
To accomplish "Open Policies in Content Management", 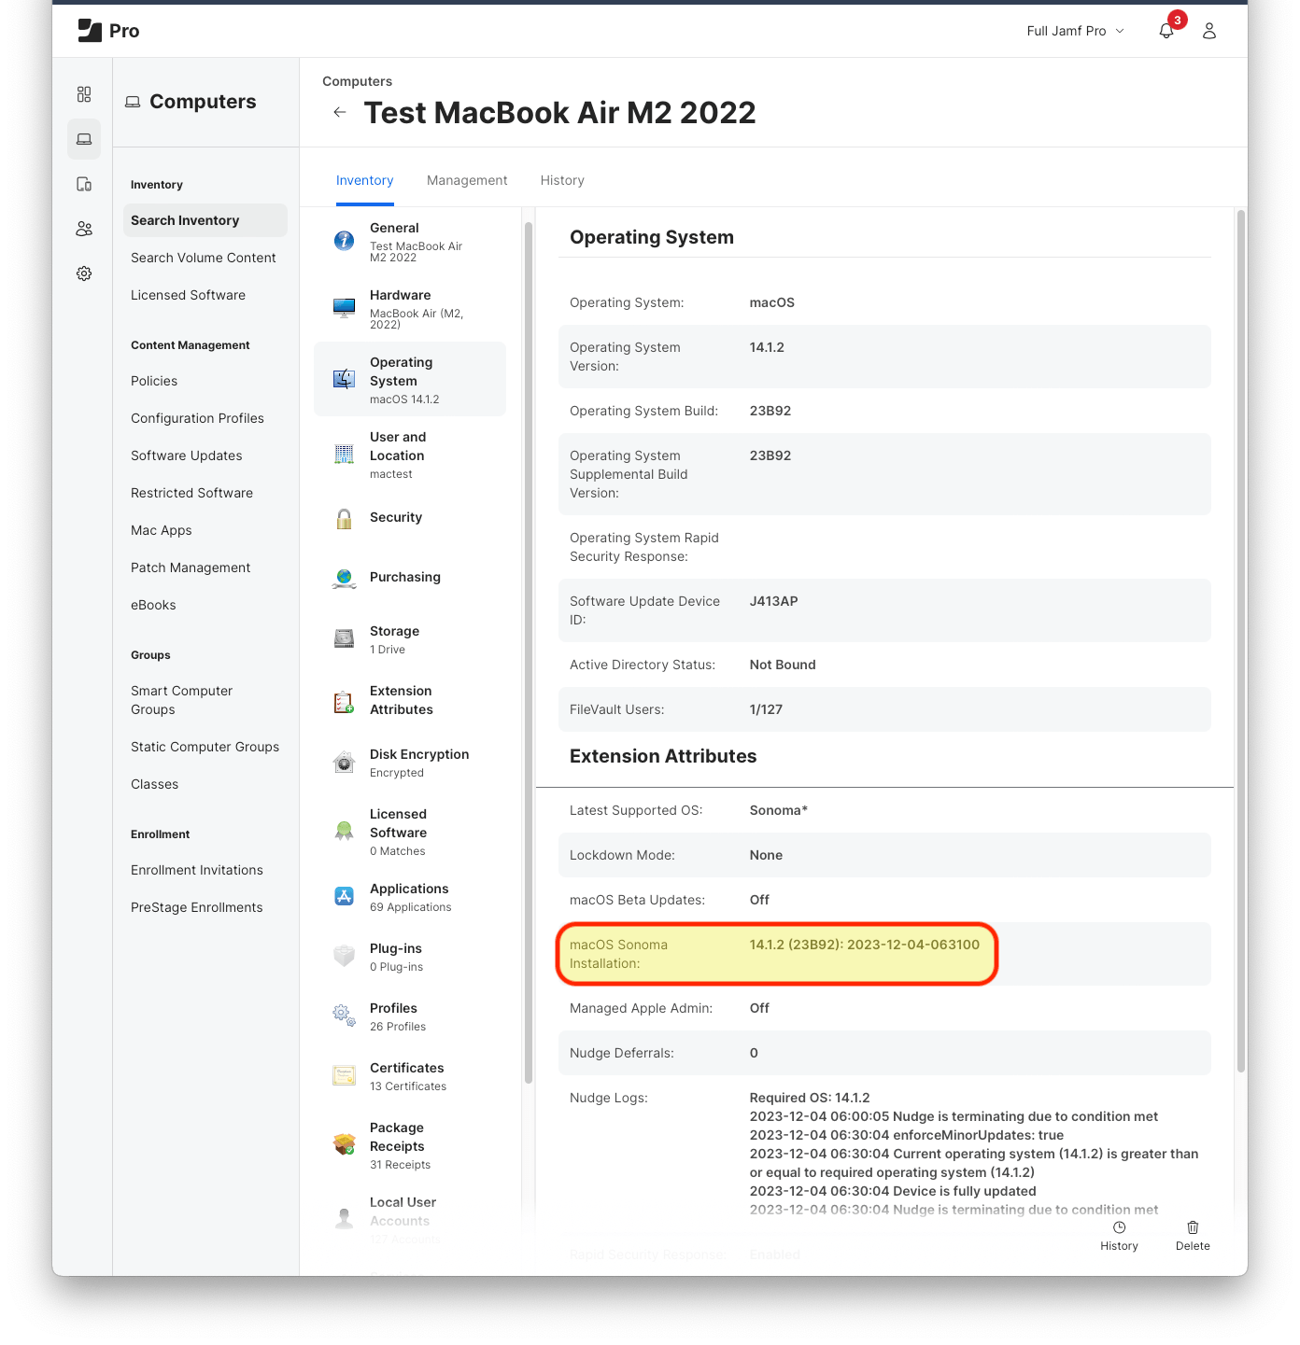I will pyautogui.click(x=154, y=381).
